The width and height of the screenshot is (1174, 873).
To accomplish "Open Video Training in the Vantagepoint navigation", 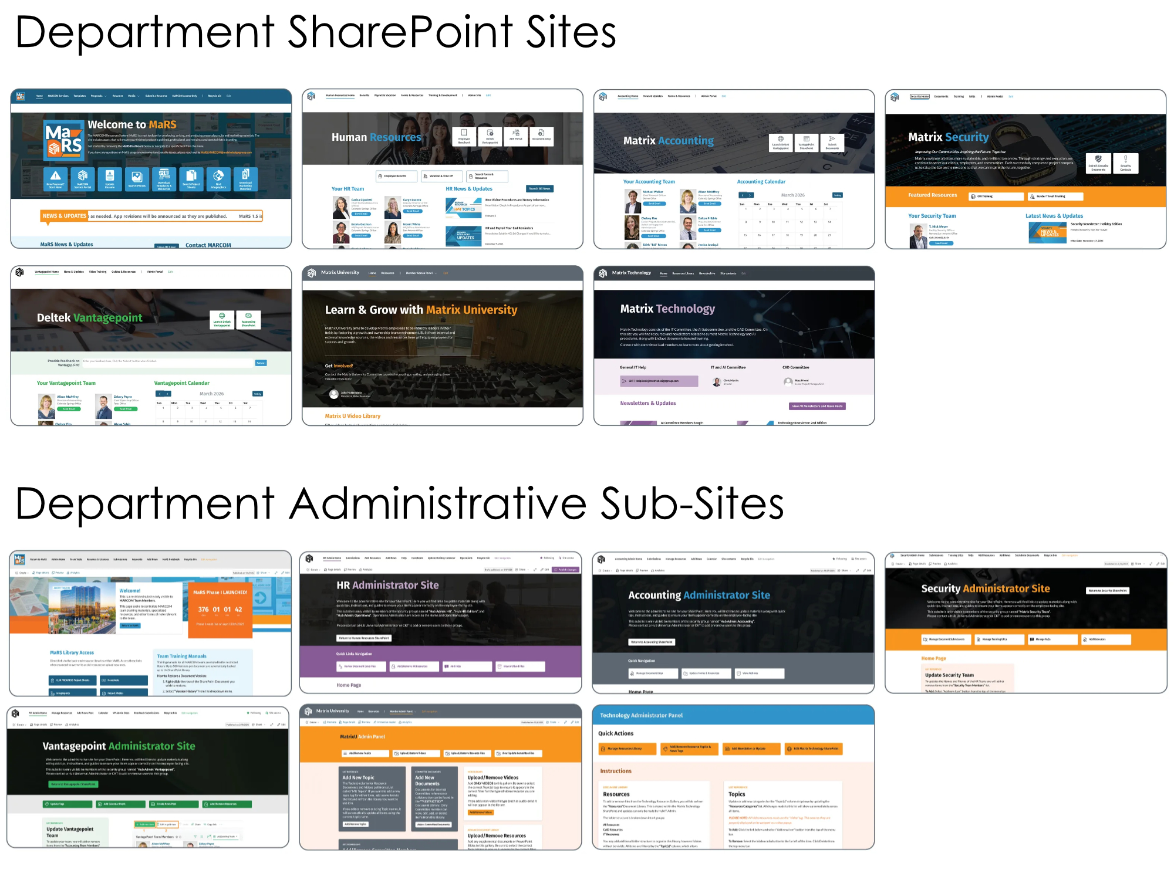I will 97,272.
